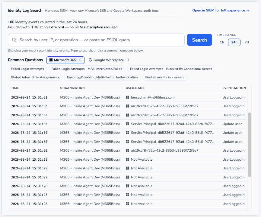Select the 24h time range

click(x=234, y=42)
